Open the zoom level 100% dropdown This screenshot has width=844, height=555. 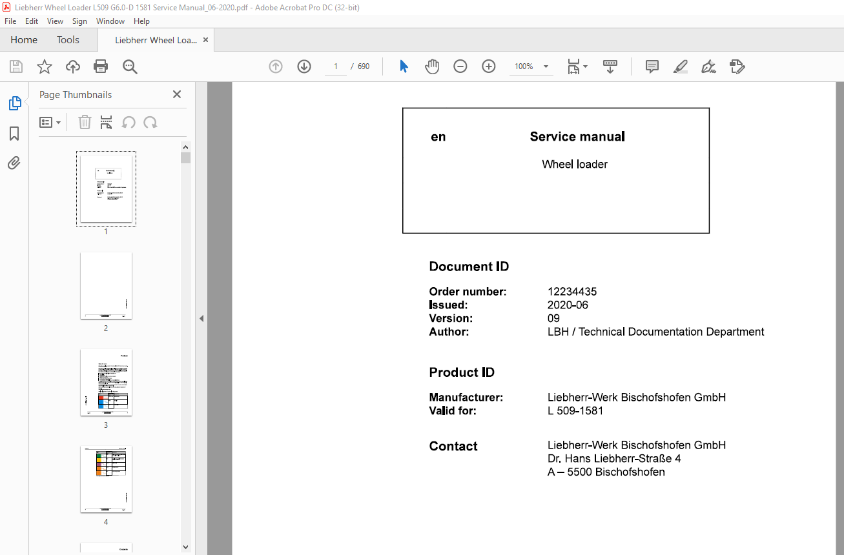pyautogui.click(x=531, y=66)
